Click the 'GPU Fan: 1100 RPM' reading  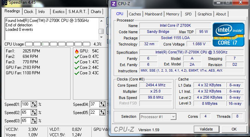pyautogui.click(x=23, y=73)
